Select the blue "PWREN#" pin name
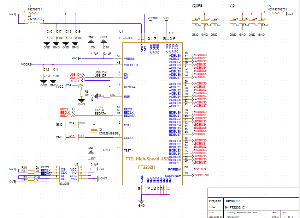 point(174,170)
